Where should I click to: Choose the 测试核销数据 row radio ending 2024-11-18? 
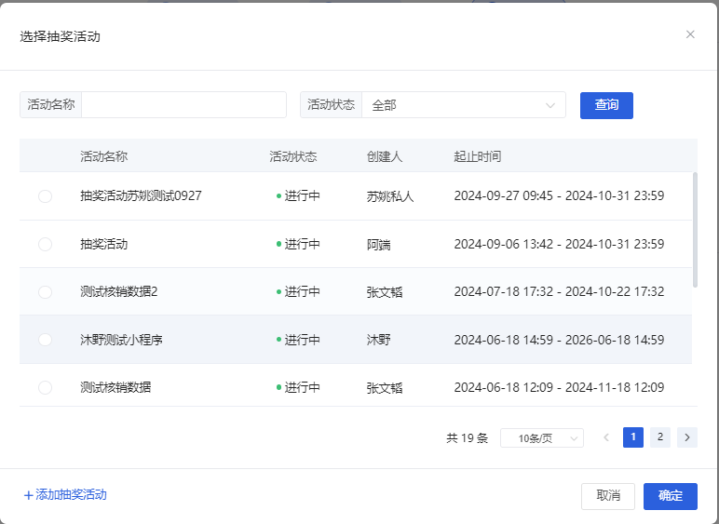45,387
